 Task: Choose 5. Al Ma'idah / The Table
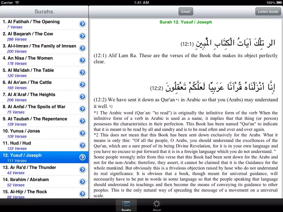(44, 72)
